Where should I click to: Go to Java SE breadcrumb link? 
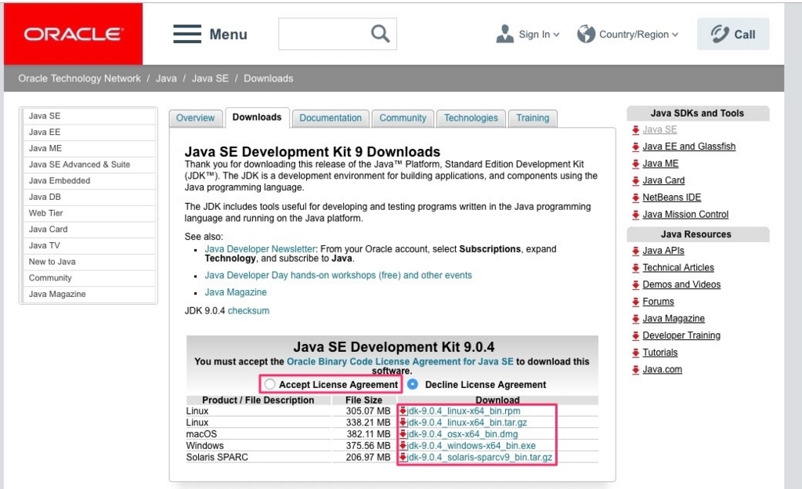click(210, 78)
